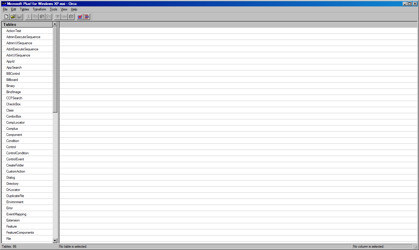
Task: Open the File menu
Action: pos(5,9)
